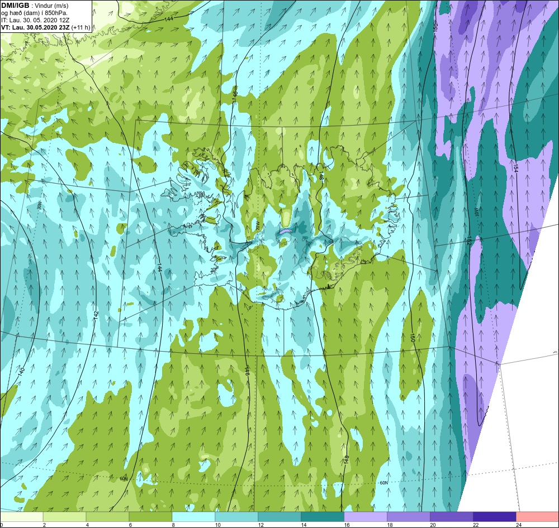Pick the violet 20–22 m/s legend swatch
Screen dimensions: 559x528
click(x=451, y=516)
